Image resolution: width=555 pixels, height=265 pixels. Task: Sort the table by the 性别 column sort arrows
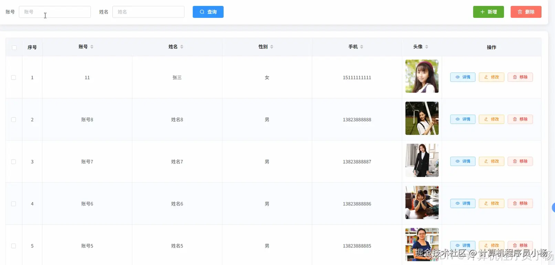(272, 47)
